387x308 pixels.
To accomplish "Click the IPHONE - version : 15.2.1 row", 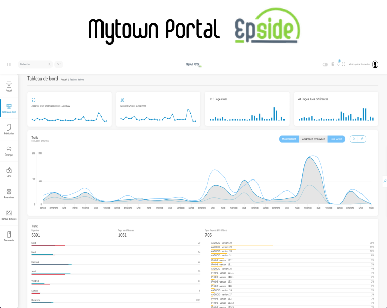I will pyautogui.click(x=293, y=260).
